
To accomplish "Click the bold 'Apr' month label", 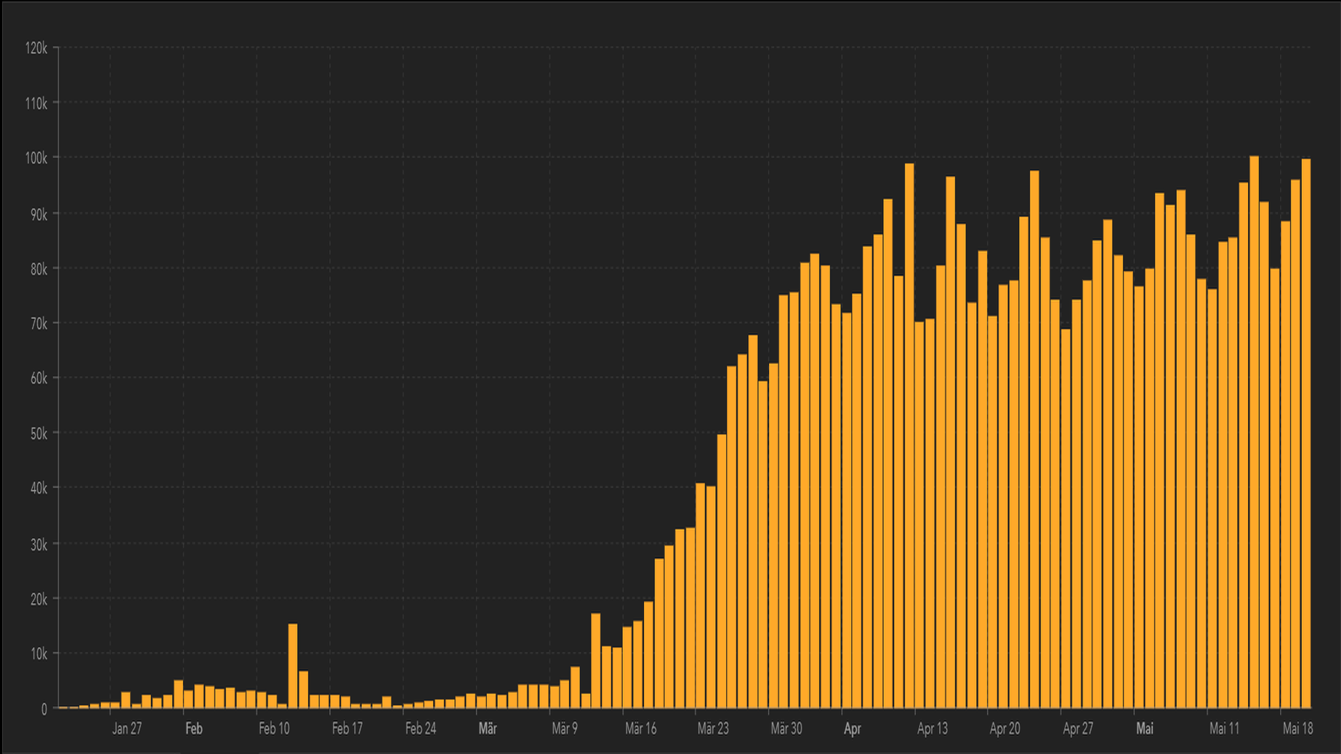I will [852, 729].
